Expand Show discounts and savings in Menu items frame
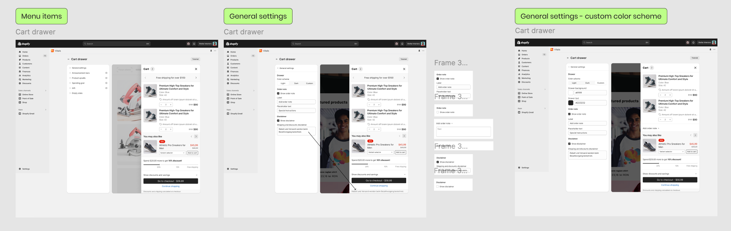Image resolution: width=731 pixels, height=231 pixels. coord(170,175)
